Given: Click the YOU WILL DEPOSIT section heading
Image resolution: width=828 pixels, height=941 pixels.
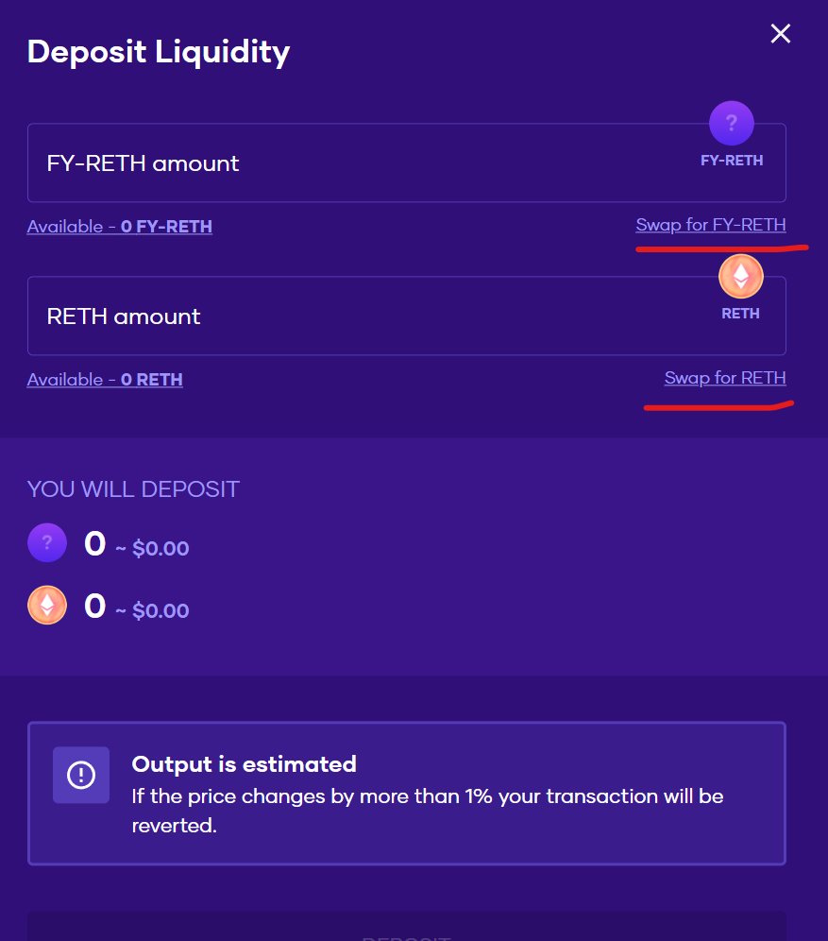Looking at the screenshot, I should [x=133, y=489].
